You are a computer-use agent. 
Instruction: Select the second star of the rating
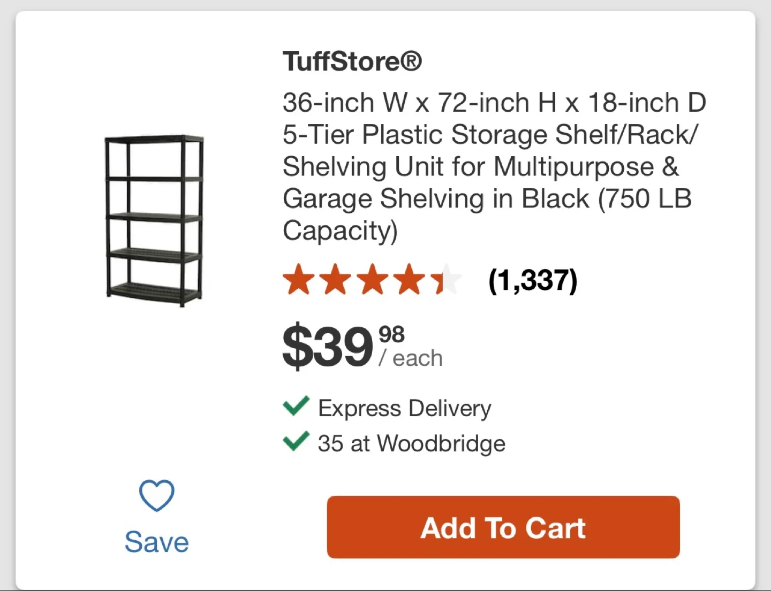pyautogui.click(x=335, y=279)
